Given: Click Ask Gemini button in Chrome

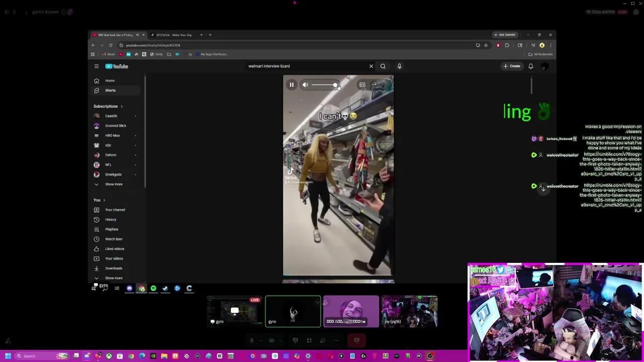Looking at the screenshot, I should [x=505, y=35].
